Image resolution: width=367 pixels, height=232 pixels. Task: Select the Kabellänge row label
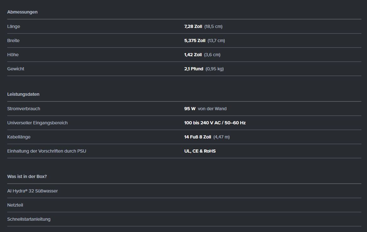(19, 137)
